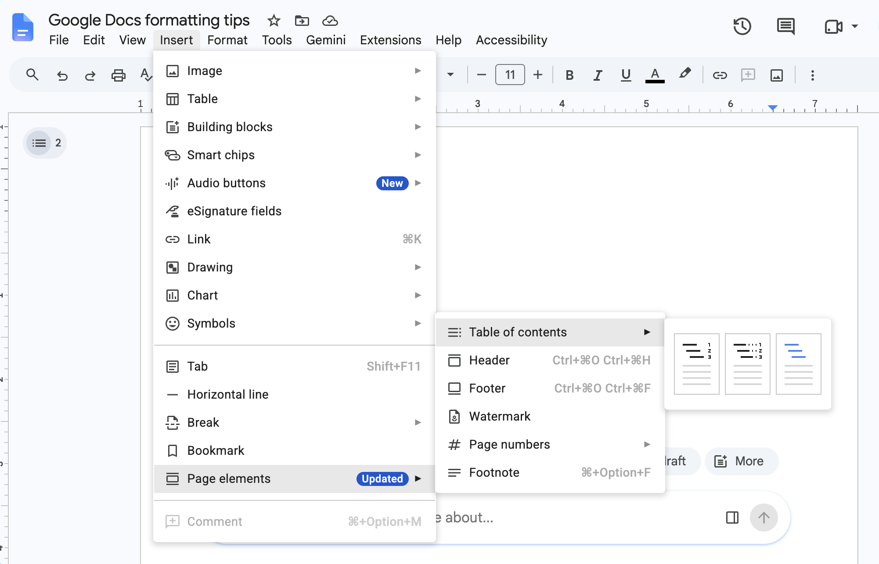Viewport: 879px width, 564px height.
Task: Insert a Bookmark
Action: [x=295, y=450]
